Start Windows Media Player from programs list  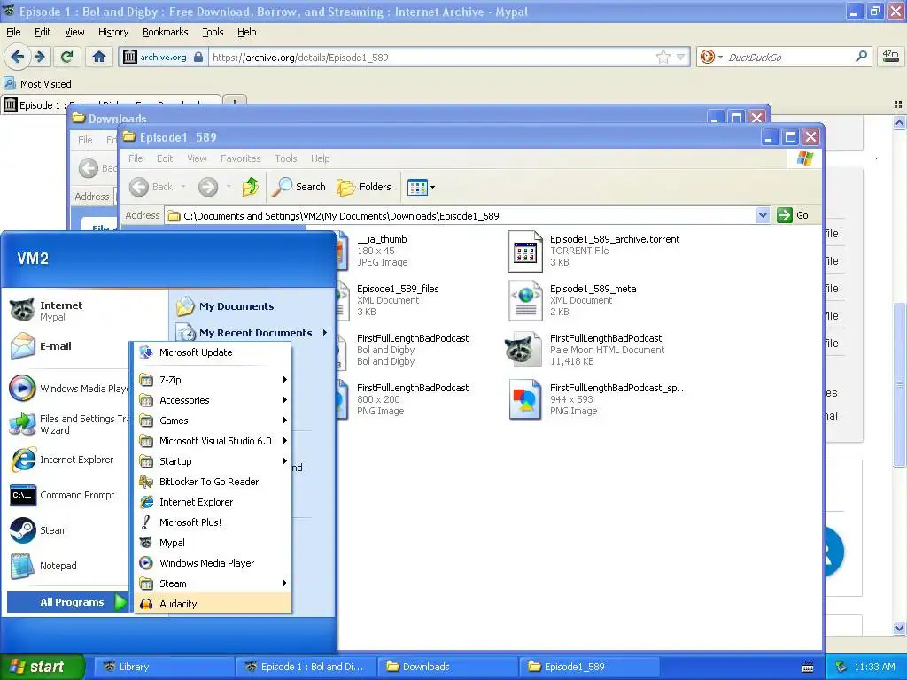[x=213, y=562]
